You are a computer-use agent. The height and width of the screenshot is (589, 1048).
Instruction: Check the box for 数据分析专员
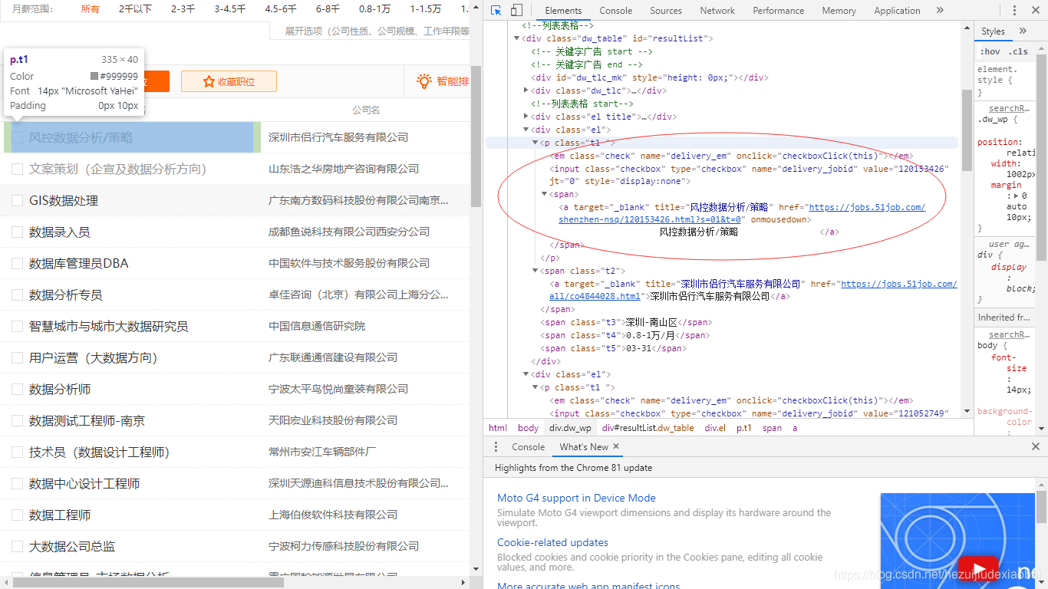click(17, 294)
